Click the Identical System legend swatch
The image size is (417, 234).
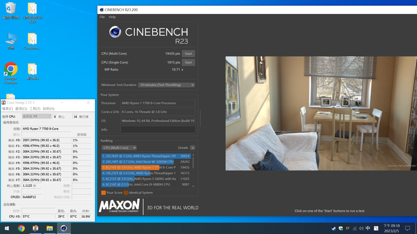pyautogui.click(x=126, y=192)
